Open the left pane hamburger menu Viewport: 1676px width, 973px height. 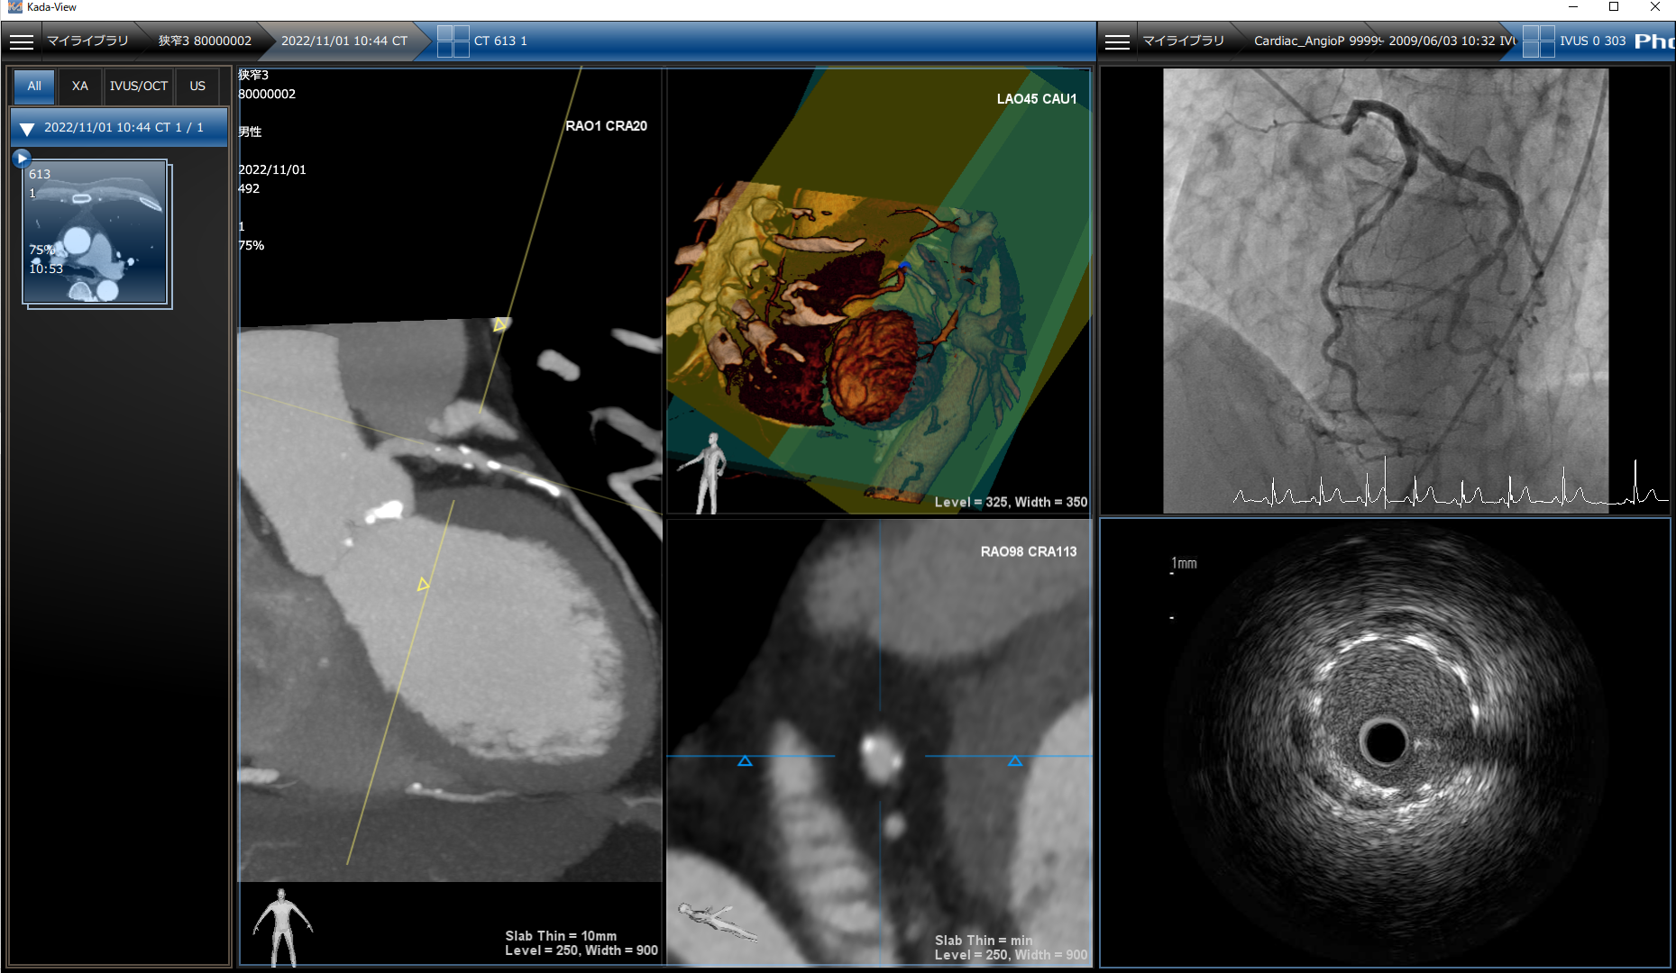[x=22, y=41]
